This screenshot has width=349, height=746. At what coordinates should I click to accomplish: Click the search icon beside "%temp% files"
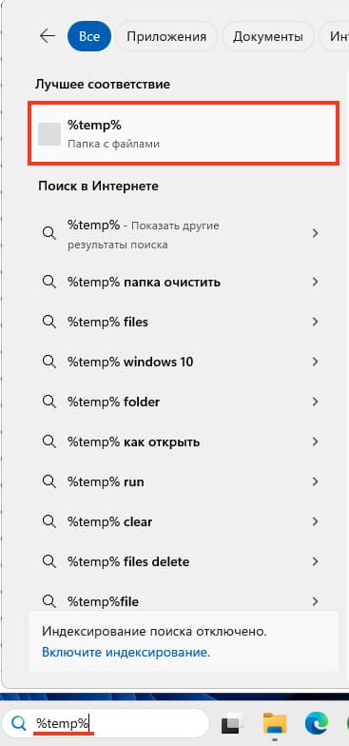(49, 322)
